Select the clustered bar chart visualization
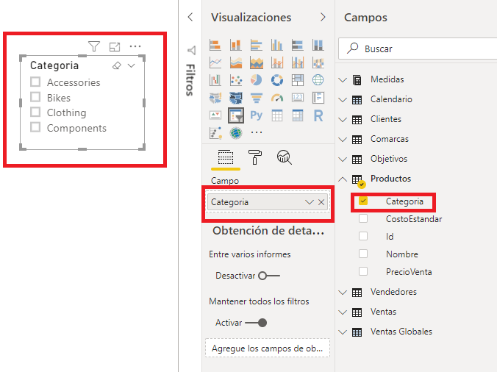Image resolution: width=497 pixels, height=372 pixels. point(256,45)
